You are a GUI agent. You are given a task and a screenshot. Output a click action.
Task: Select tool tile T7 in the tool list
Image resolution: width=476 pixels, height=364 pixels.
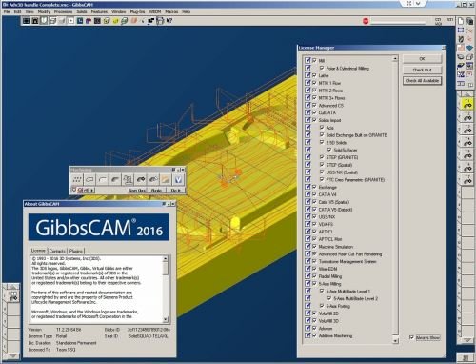[467, 180]
